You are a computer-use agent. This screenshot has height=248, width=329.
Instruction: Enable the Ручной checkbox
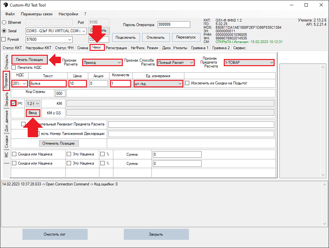click(x=4, y=39)
